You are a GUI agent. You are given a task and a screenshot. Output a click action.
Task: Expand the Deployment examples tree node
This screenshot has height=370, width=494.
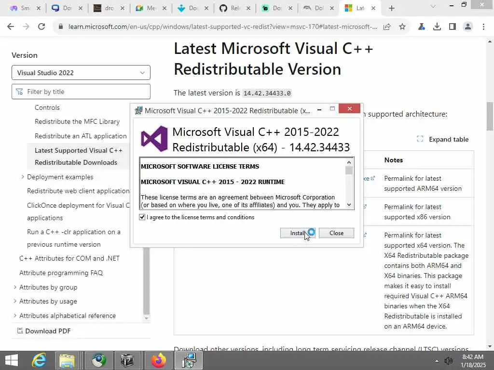pos(22,177)
